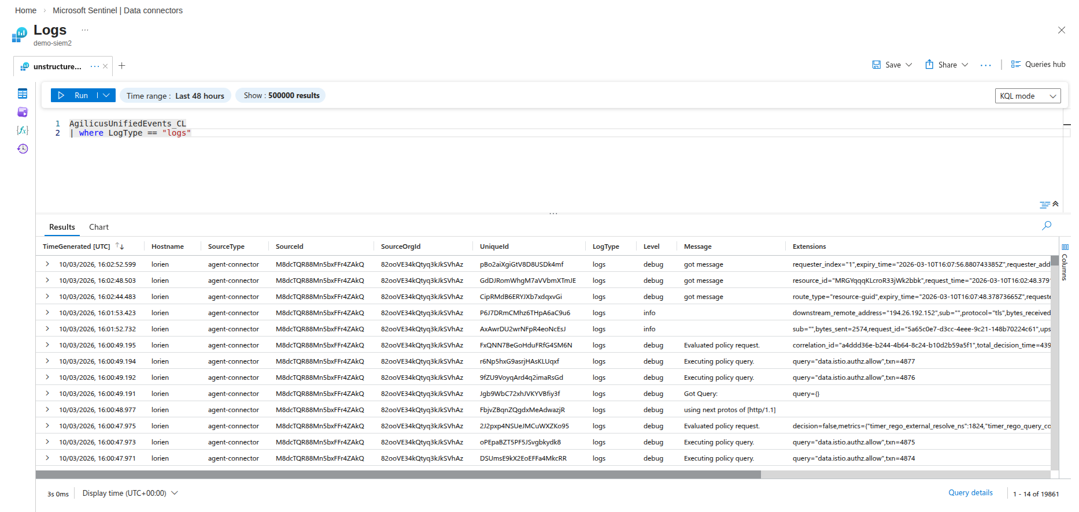Open the Tables icon in left sidebar
Viewport: 1079px width, 512px height.
point(23,94)
